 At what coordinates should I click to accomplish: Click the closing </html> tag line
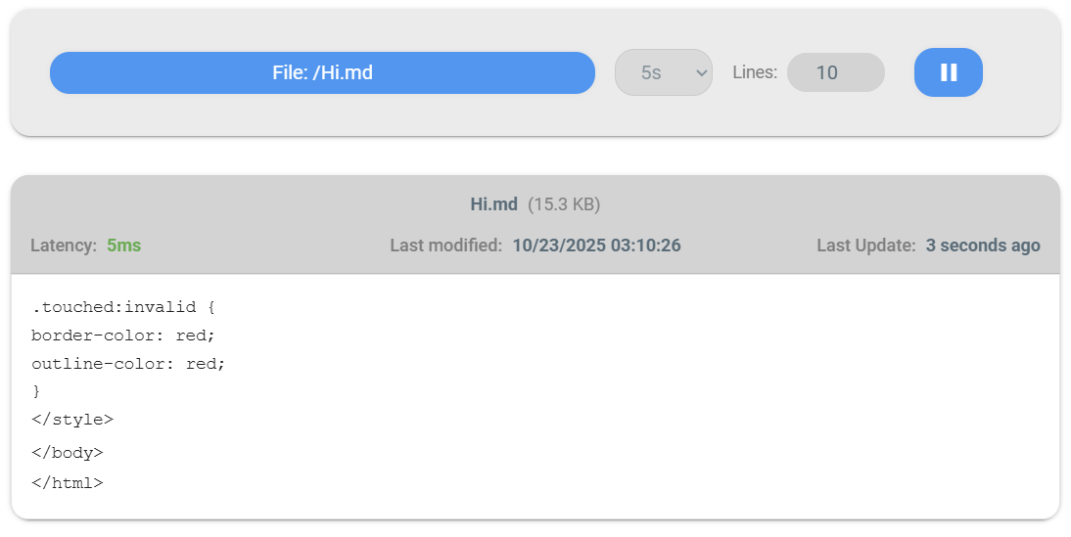(67, 482)
